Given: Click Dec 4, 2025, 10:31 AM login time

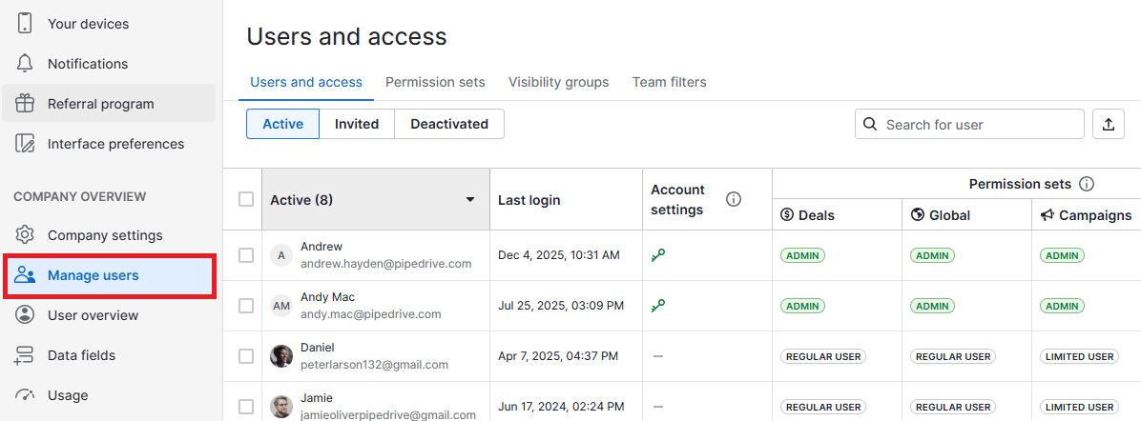Looking at the screenshot, I should tap(559, 255).
